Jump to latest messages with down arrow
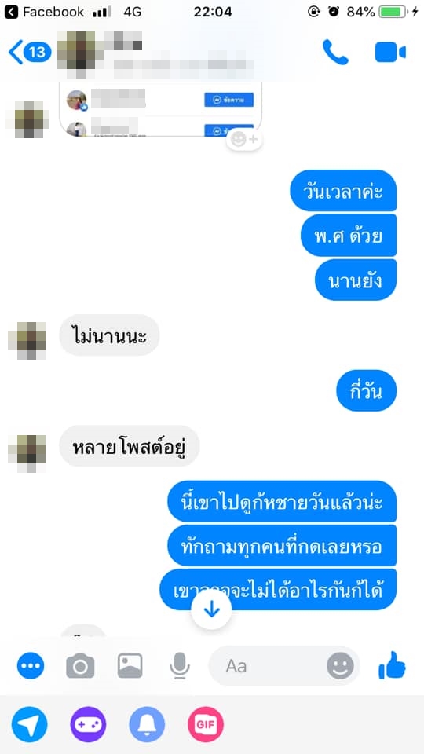 point(211,609)
